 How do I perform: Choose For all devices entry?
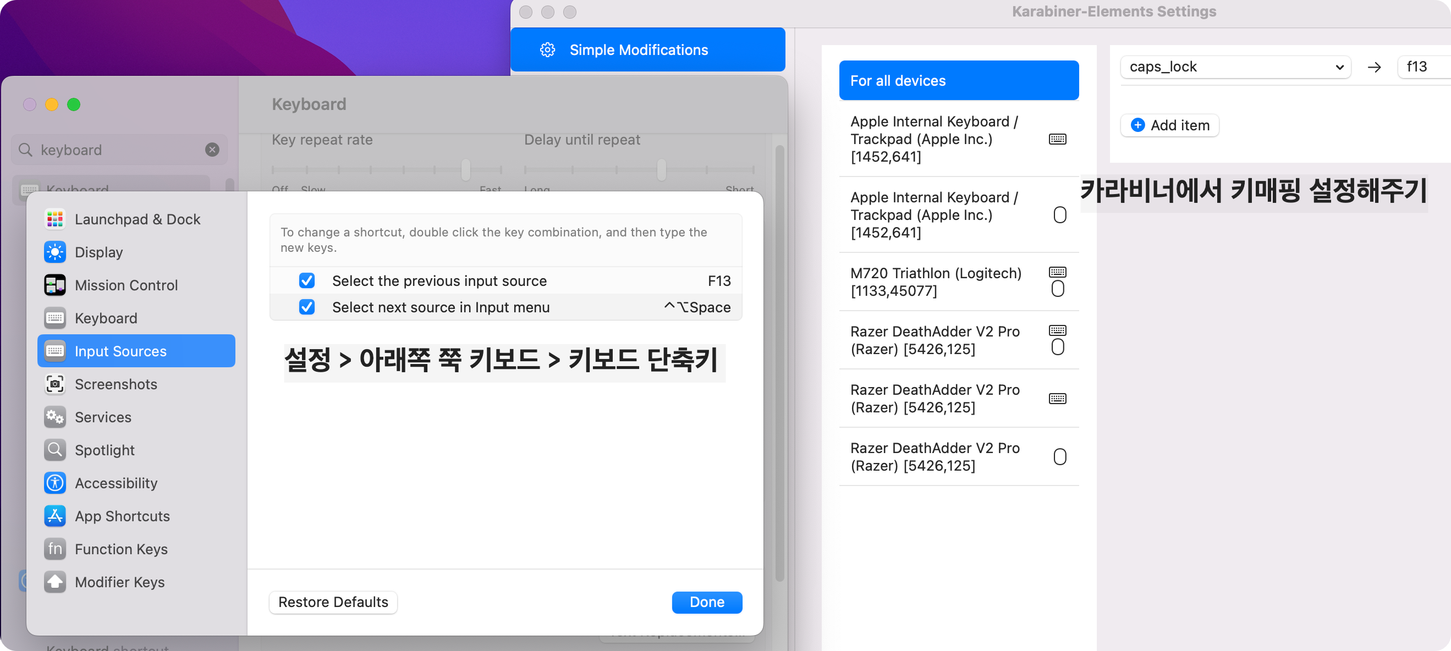958,80
